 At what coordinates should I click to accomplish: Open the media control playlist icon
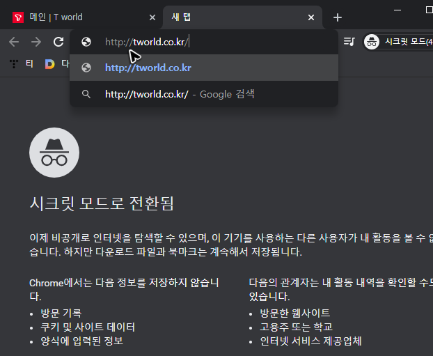pos(349,42)
